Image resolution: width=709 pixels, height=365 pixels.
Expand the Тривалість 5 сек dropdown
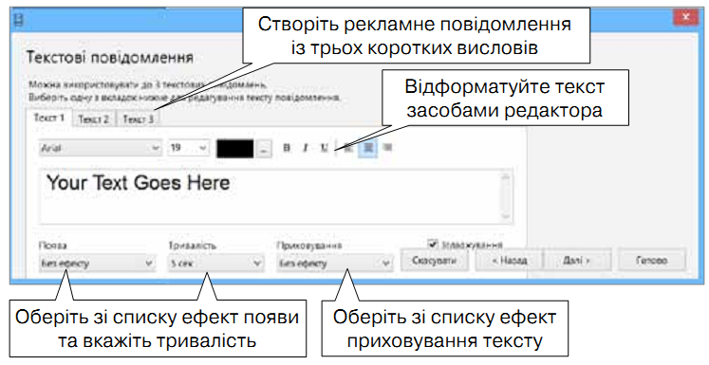(215, 263)
